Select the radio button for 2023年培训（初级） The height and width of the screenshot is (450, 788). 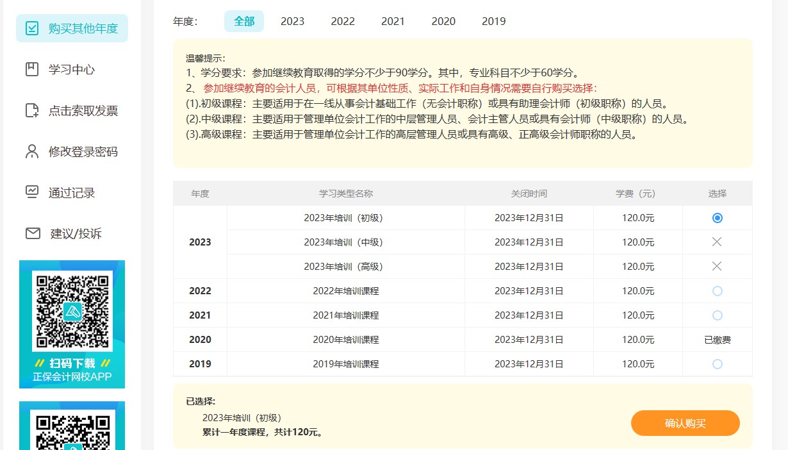[717, 218]
